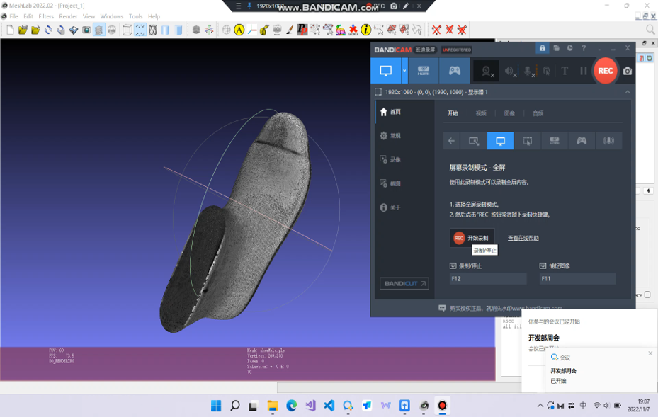Toggle the Bandicam microphone icon
Screen dimensions: 658x417
click(528, 71)
